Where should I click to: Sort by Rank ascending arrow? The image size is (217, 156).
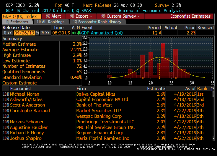click(212, 89)
